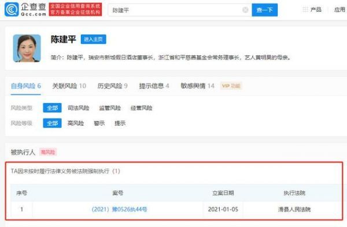Open the 产品 grid icon menu
This screenshot has width=347, height=227.
pyautogui.click(x=305, y=9)
